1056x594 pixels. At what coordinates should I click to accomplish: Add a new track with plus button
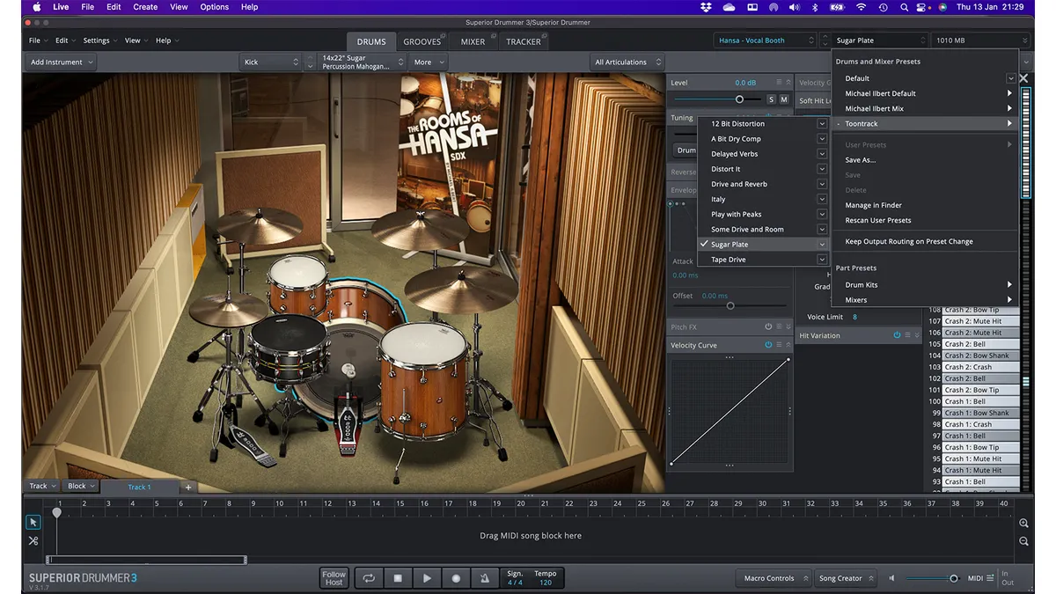[x=187, y=487]
